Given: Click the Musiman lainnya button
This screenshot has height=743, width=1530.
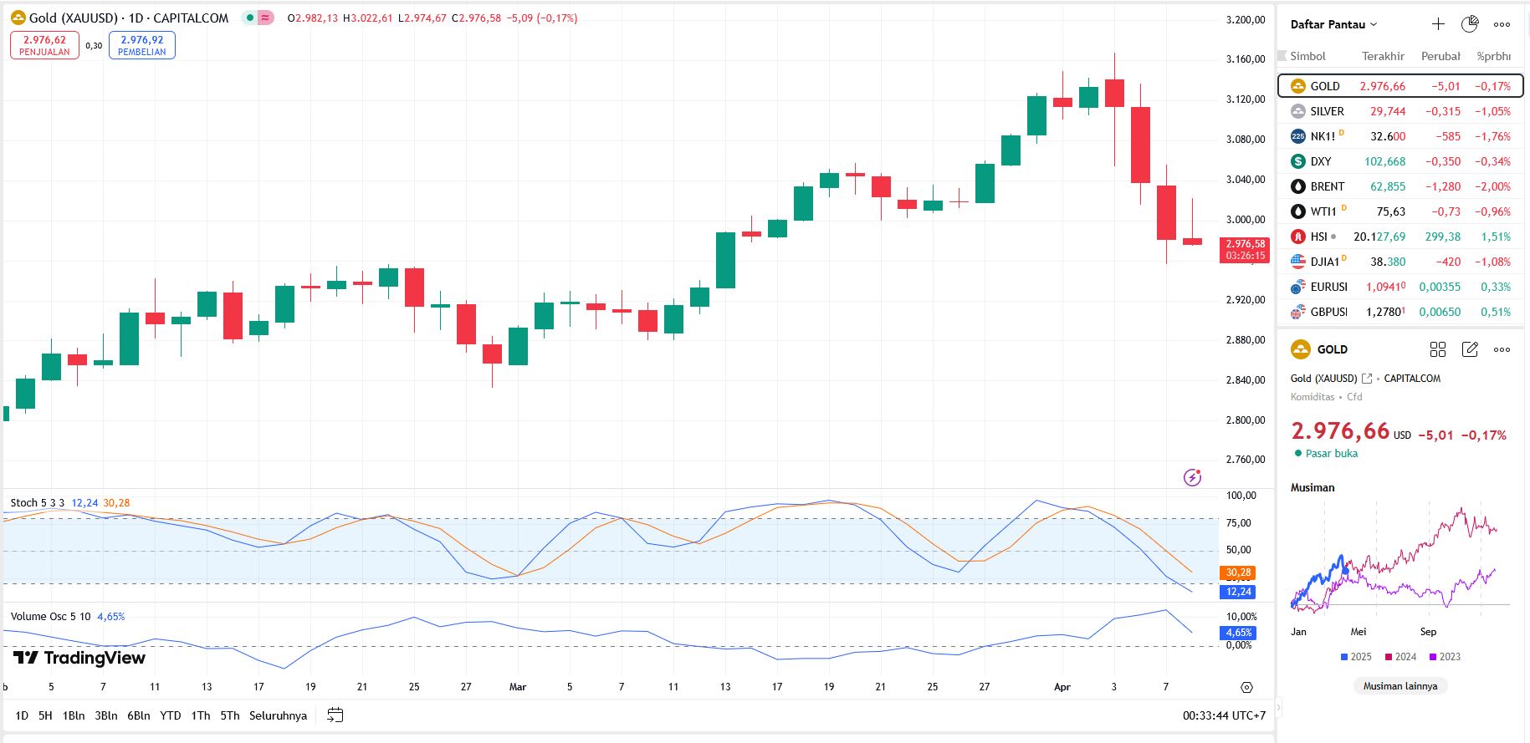Looking at the screenshot, I should pyautogui.click(x=1400, y=686).
